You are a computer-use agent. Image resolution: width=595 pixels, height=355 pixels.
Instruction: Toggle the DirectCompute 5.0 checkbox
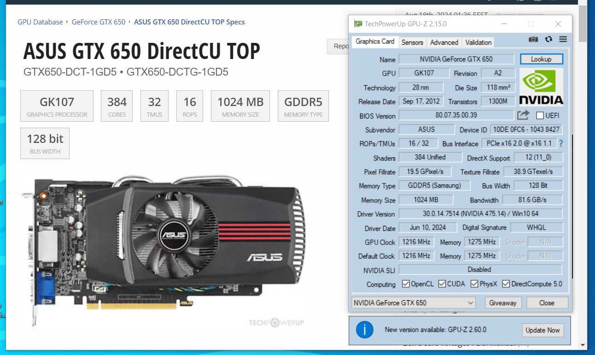click(x=506, y=284)
